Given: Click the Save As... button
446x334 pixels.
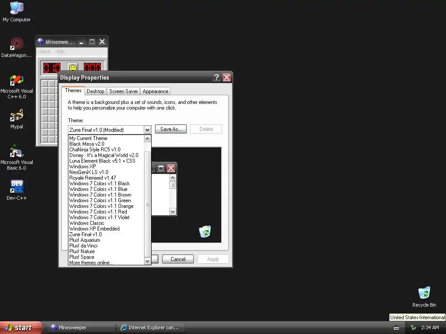Looking at the screenshot, I should pyautogui.click(x=171, y=129).
